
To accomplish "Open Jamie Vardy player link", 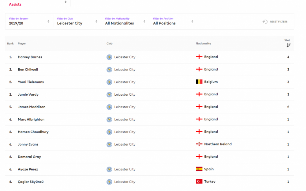I will (x=28, y=95).
